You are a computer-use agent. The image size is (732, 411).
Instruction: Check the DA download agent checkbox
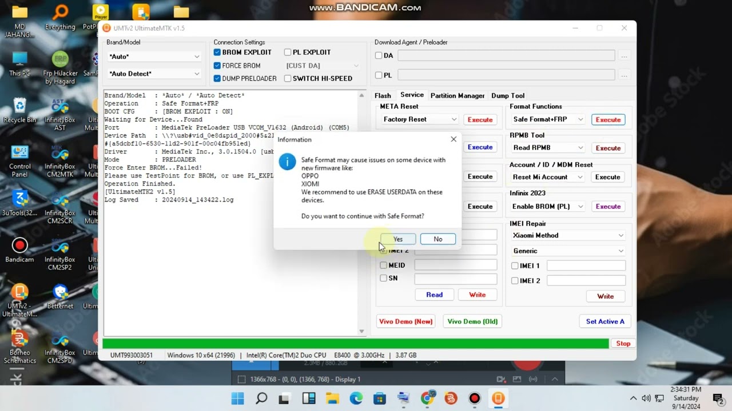[x=379, y=55]
